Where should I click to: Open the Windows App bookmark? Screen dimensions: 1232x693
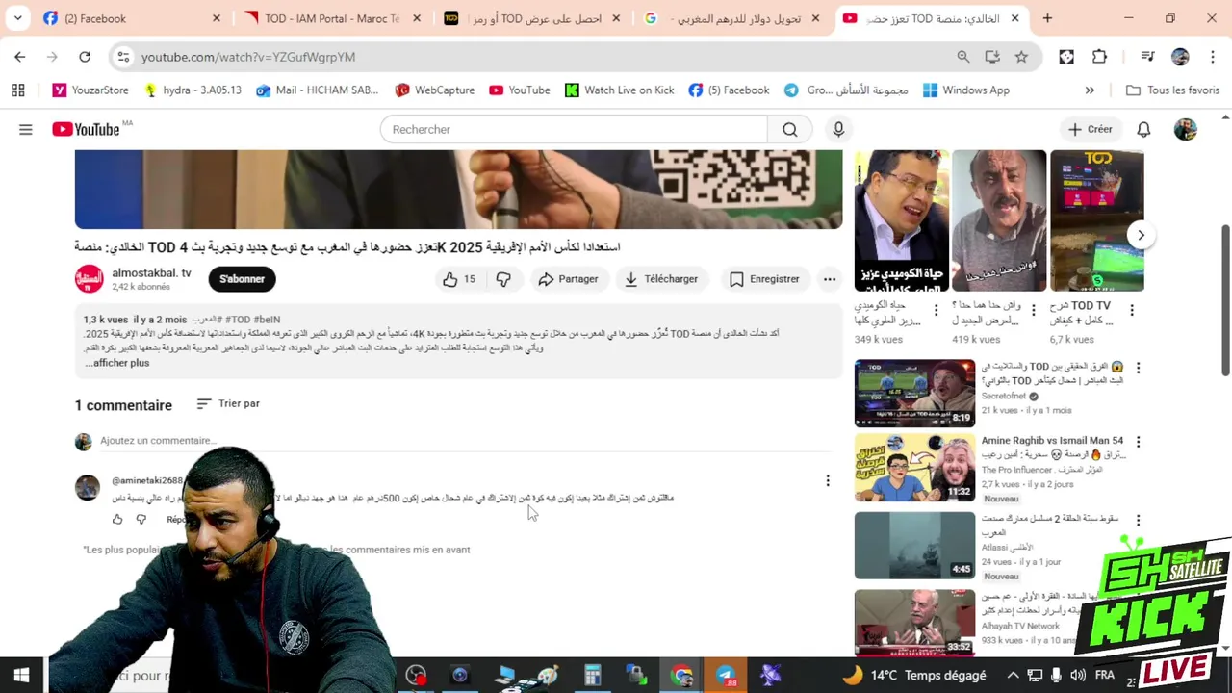(x=966, y=90)
